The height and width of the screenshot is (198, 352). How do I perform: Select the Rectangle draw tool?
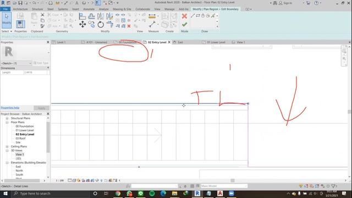tap(198, 15)
